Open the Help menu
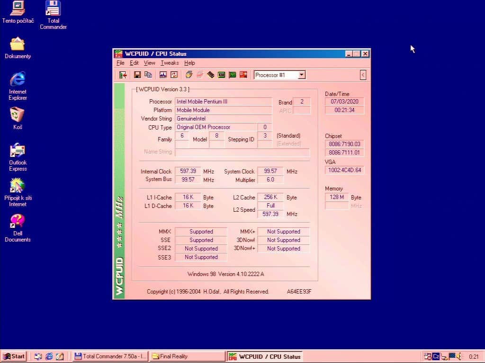 (189, 63)
